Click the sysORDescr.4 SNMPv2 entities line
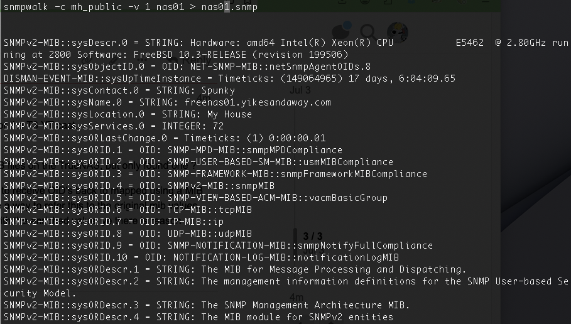The image size is (571, 324). point(198,317)
